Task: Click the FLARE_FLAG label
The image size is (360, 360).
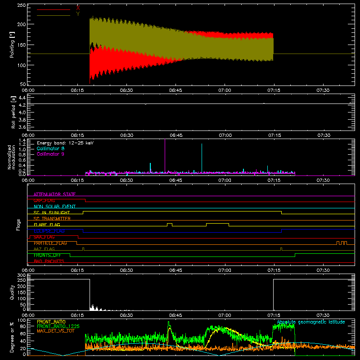Action: pyautogui.click(x=47, y=225)
